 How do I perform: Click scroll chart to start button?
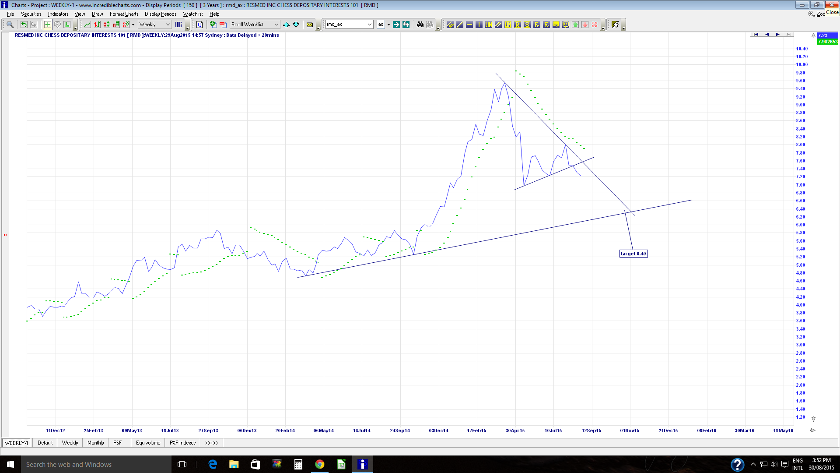pyautogui.click(x=756, y=35)
